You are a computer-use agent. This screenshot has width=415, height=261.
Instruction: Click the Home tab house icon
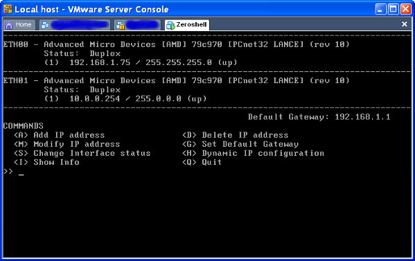pos(9,25)
